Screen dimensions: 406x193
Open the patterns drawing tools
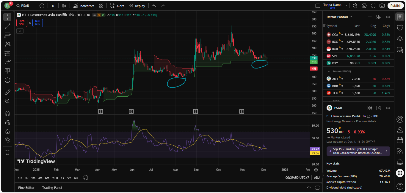(x=7, y=44)
